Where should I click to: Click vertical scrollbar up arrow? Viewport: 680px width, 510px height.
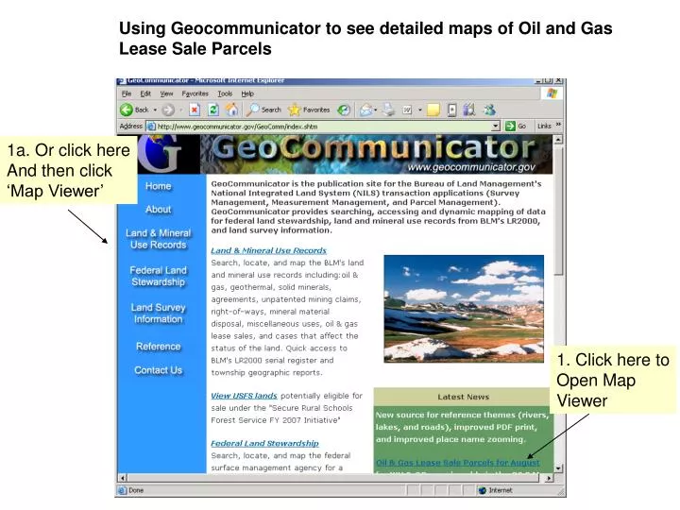pos(558,139)
